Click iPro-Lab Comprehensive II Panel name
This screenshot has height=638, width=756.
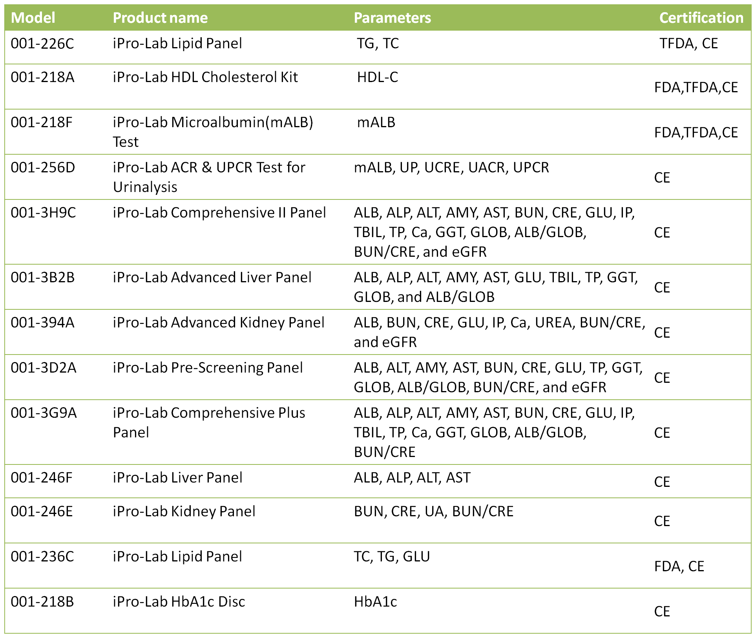point(219,213)
